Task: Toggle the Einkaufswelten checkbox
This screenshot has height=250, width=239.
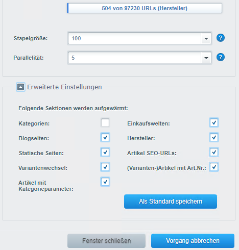Action: pos(214,122)
